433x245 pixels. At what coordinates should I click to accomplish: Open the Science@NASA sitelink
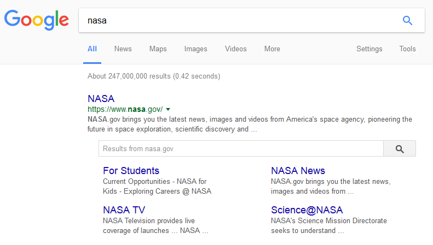[307, 210]
